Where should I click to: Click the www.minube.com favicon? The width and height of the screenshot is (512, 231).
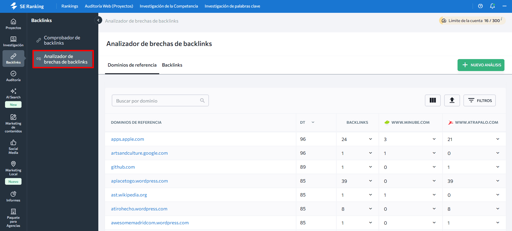click(387, 122)
